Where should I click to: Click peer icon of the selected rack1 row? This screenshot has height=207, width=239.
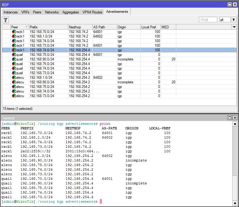click(13, 50)
